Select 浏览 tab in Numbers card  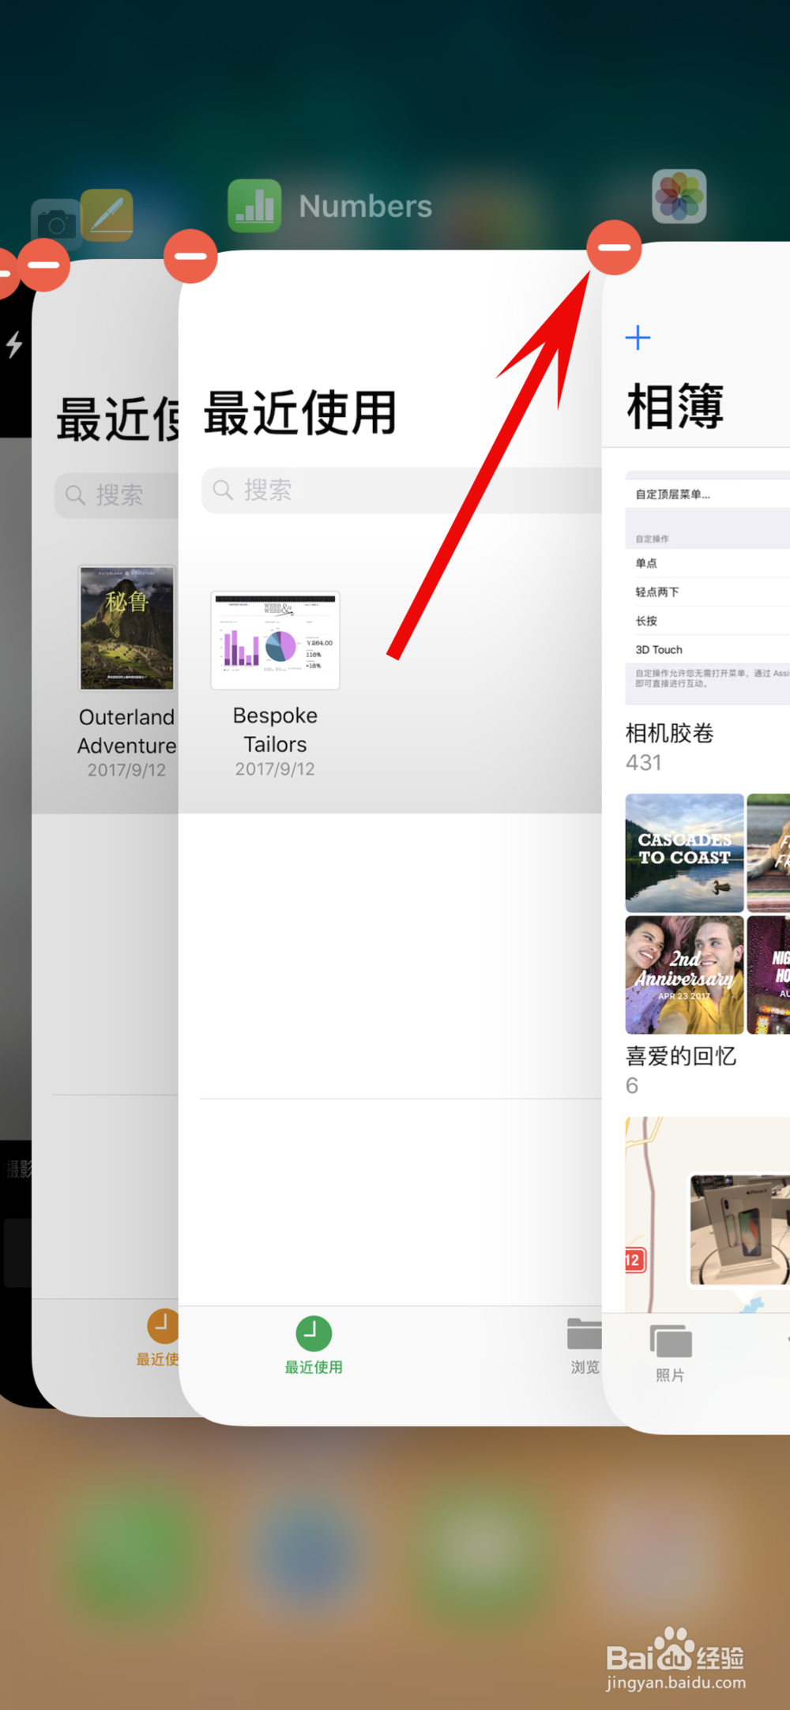point(585,1346)
